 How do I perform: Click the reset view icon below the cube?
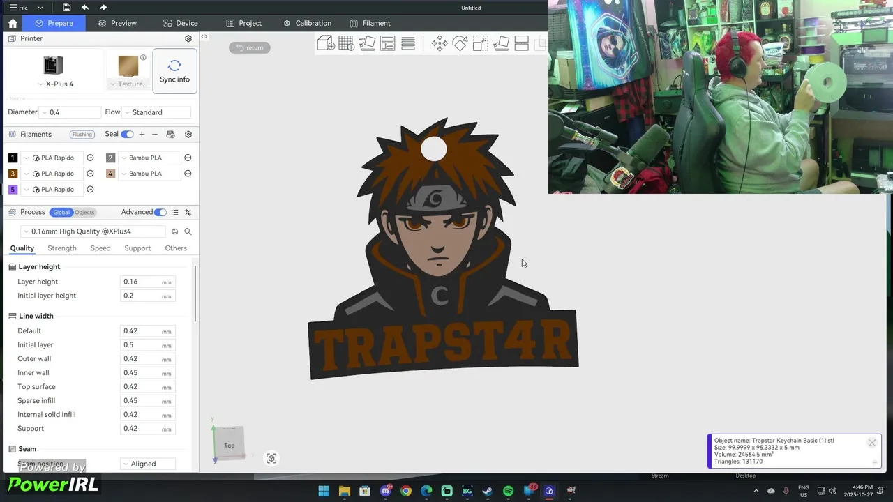pyautogui.click(x=271, y=458)
